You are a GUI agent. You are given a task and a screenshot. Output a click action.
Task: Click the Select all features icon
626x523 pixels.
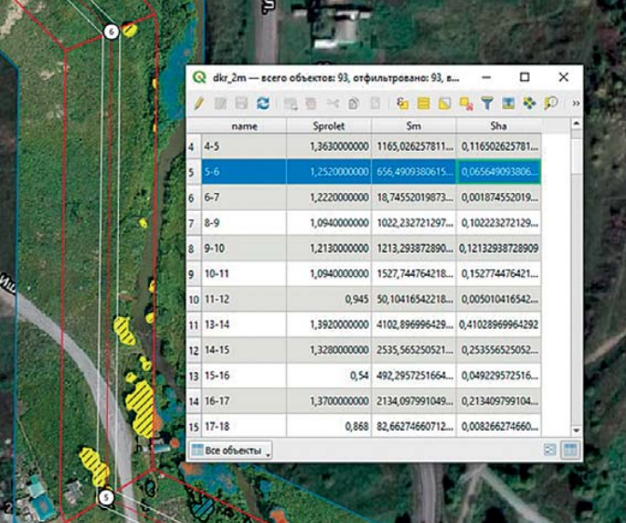point(423,103)
